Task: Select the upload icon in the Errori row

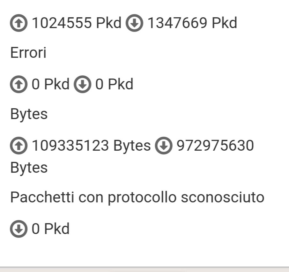Action: pyautogui.click(x=19, y=84)
